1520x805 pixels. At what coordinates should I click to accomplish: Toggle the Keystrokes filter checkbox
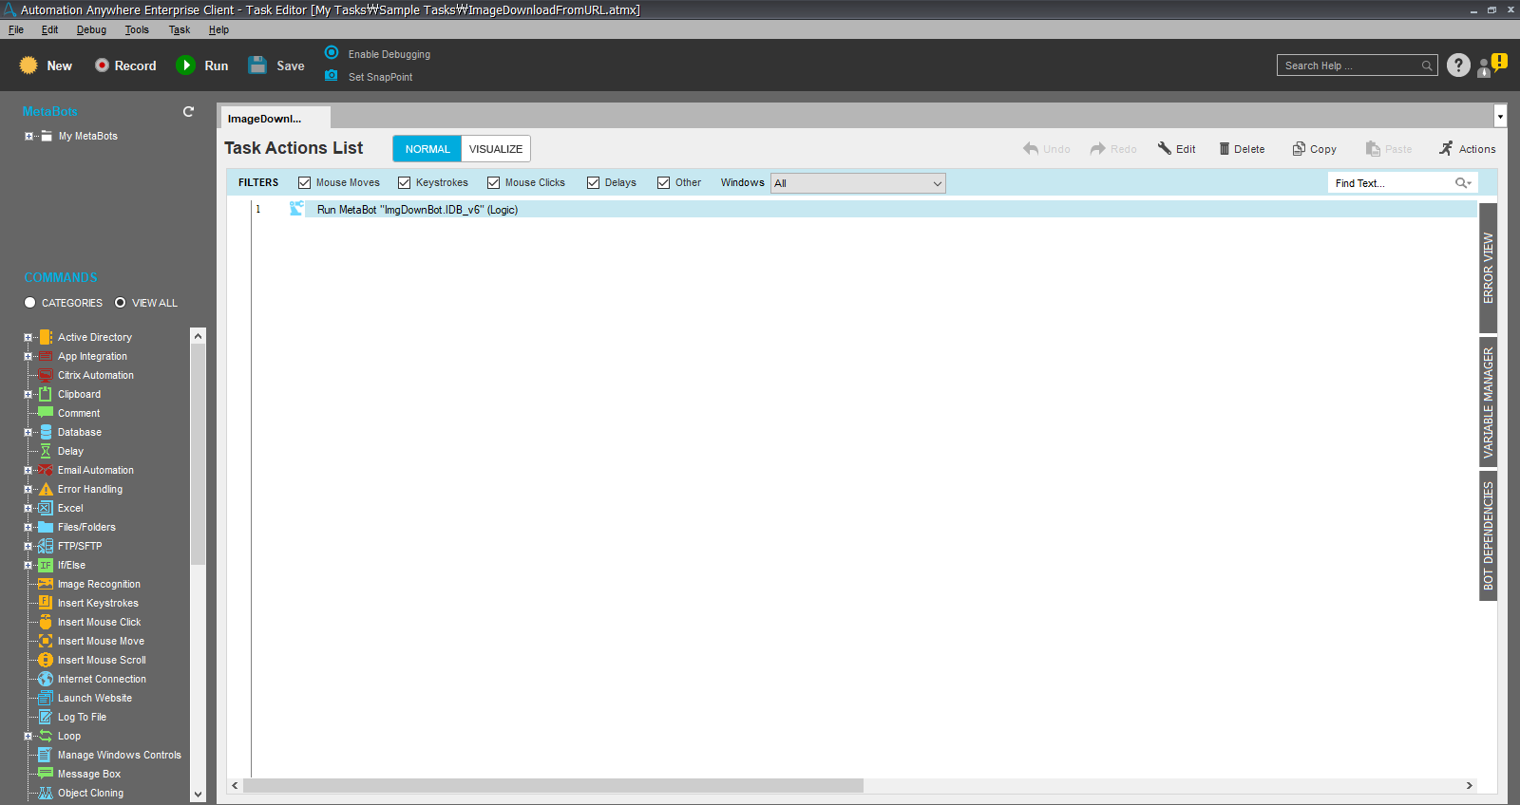click(x=405, y=183)
